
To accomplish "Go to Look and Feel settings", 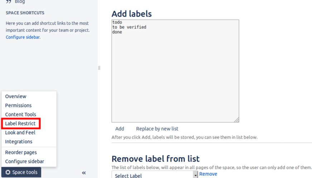I will click(20, 132).
